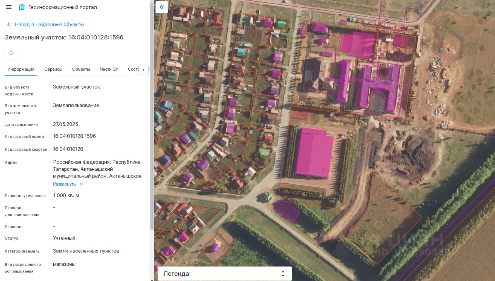Open the partially hidden Состав tab

pyautogui.click(x=133, y=69)
